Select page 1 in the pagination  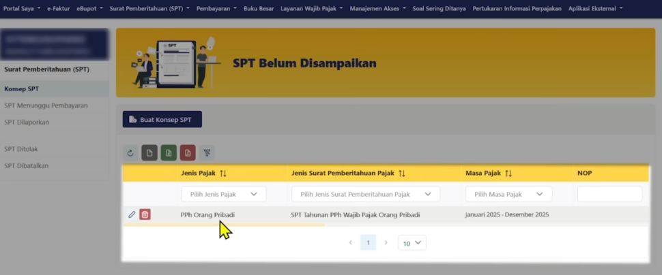click(x=368, y=242)
